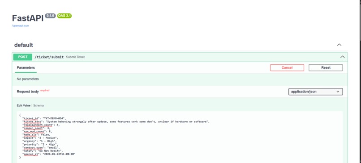Viewport: 361px width, 163px height.
Task: Click the /ticket/submit endpoint path
Action: click(49, 57)
